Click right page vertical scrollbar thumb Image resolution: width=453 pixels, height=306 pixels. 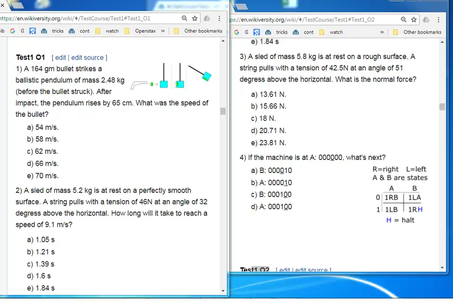point(442,107)
